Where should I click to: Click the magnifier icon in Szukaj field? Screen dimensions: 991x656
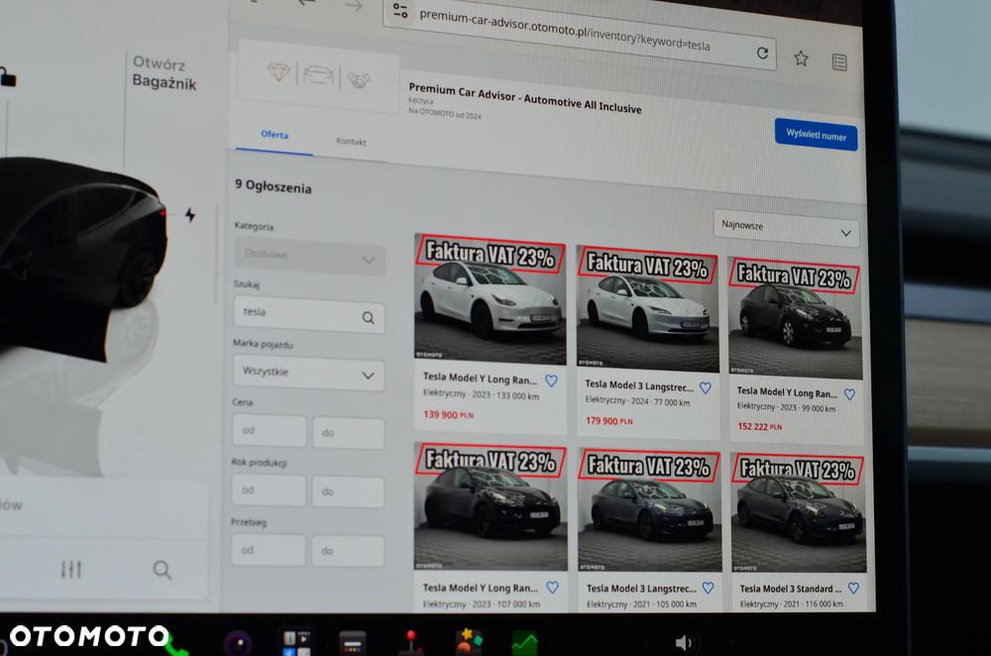pos(368,317)
